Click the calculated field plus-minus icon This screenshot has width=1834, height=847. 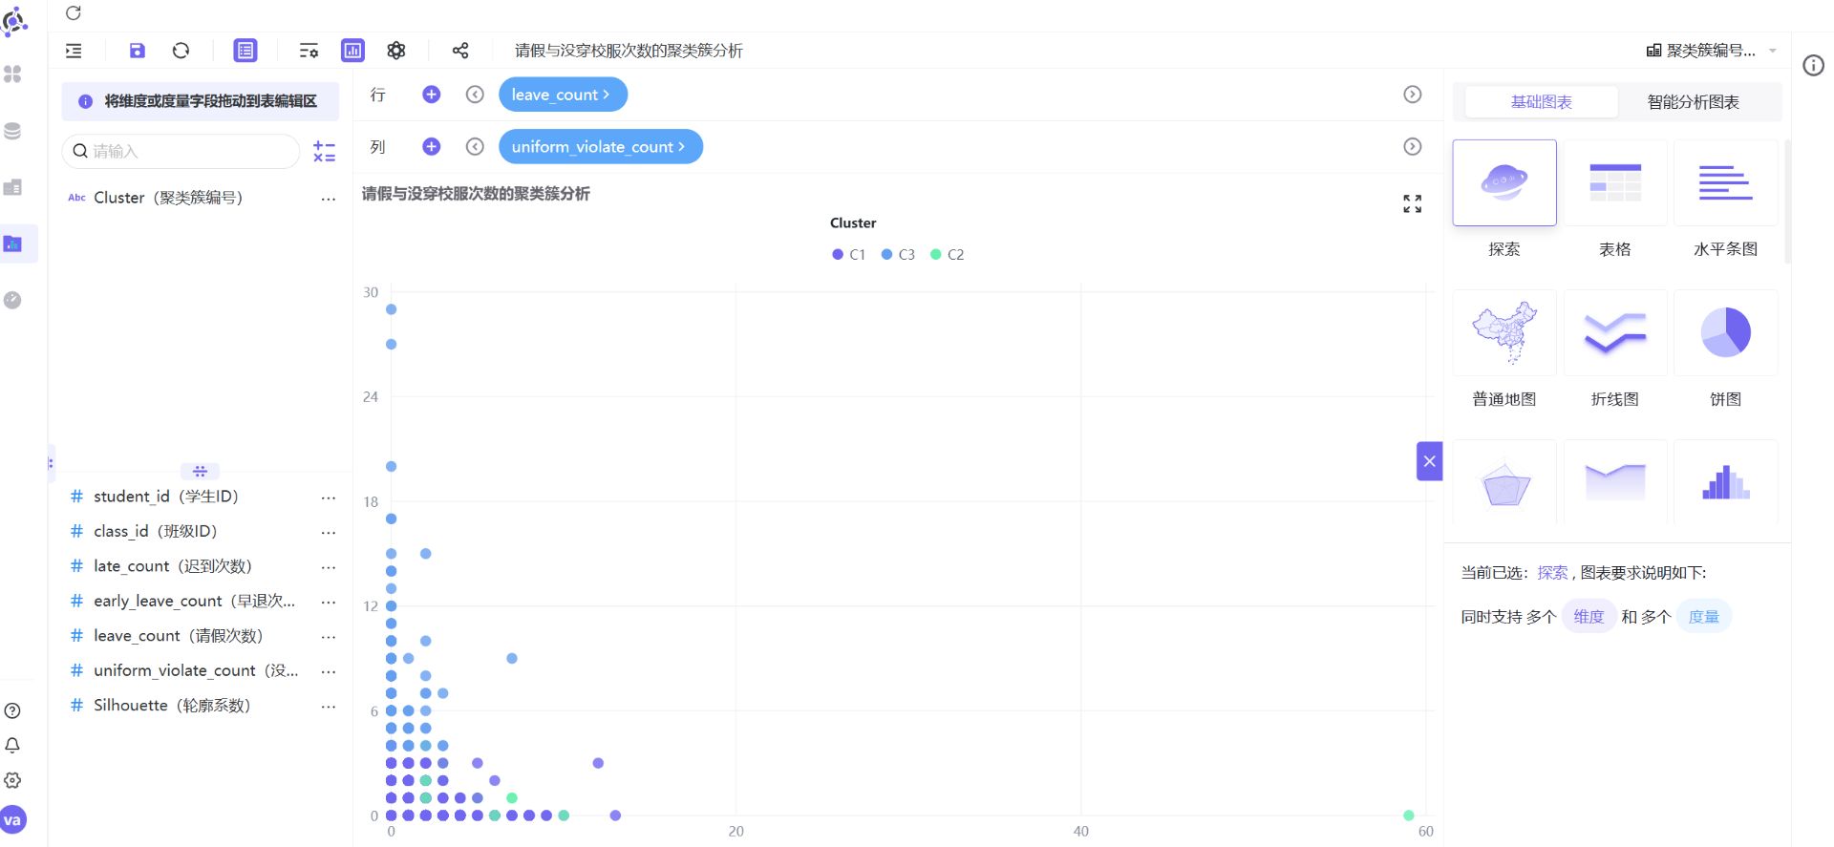coord(325,151)
